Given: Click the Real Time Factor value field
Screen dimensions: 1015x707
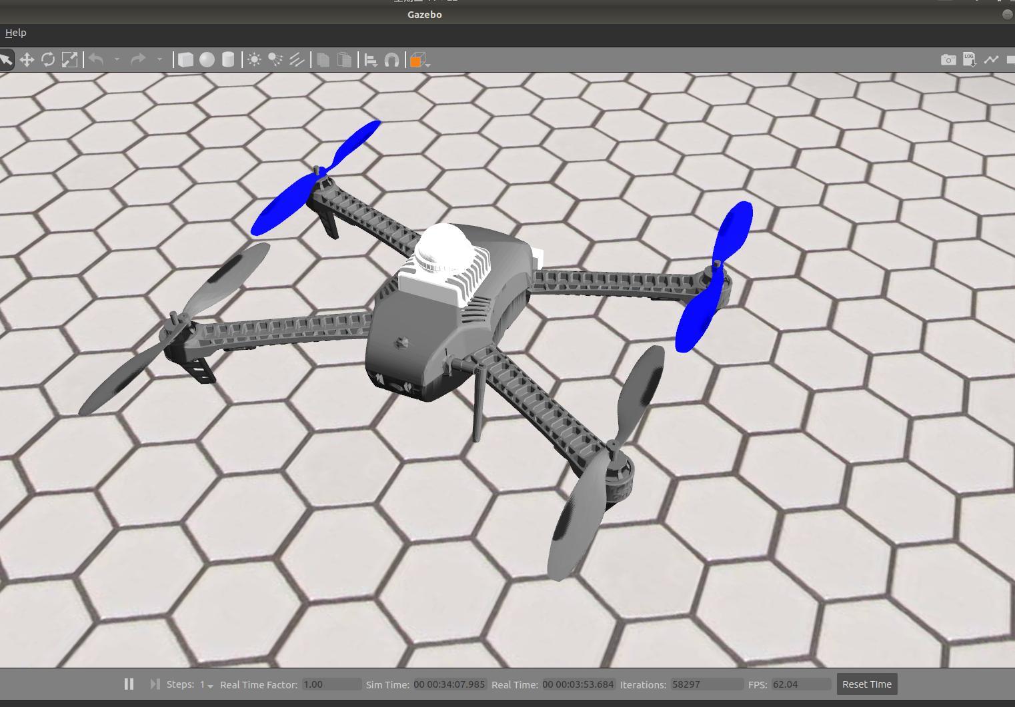Looking at the screenshot, I should tap(331, 684).
